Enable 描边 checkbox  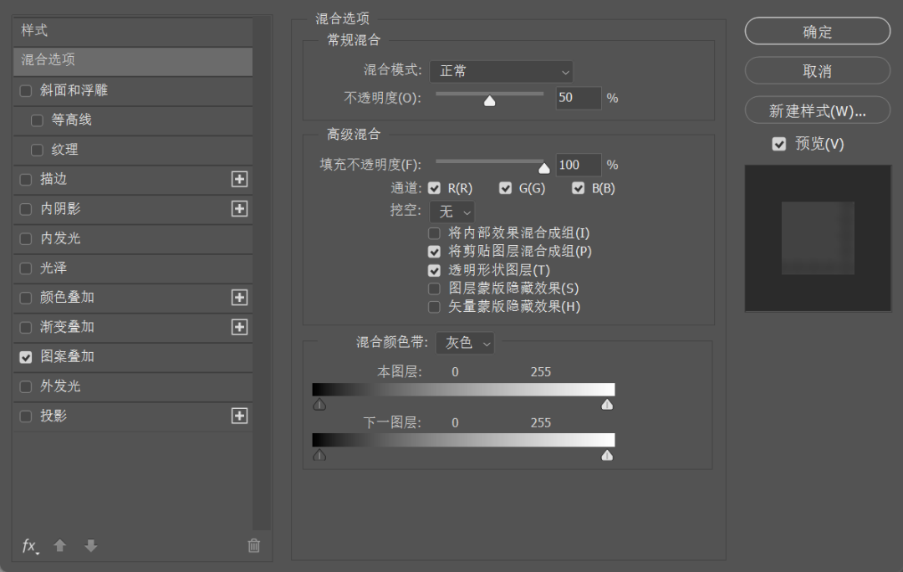pos(26,180)
